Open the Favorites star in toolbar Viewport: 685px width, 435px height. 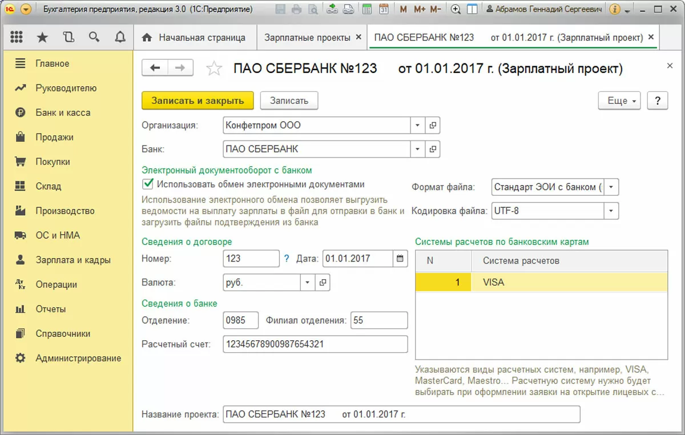click(x=42, y=38)
